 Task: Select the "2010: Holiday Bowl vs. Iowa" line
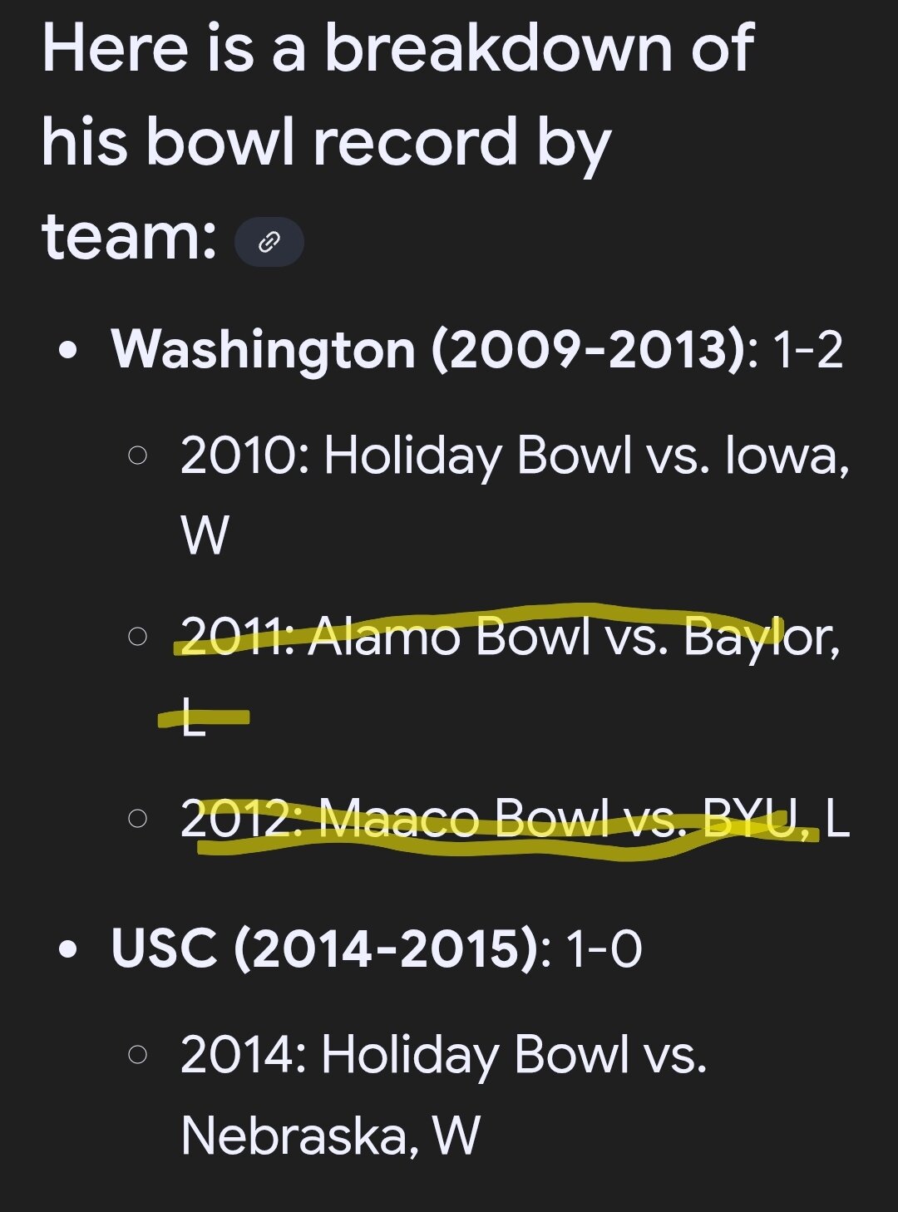point(514,456)
